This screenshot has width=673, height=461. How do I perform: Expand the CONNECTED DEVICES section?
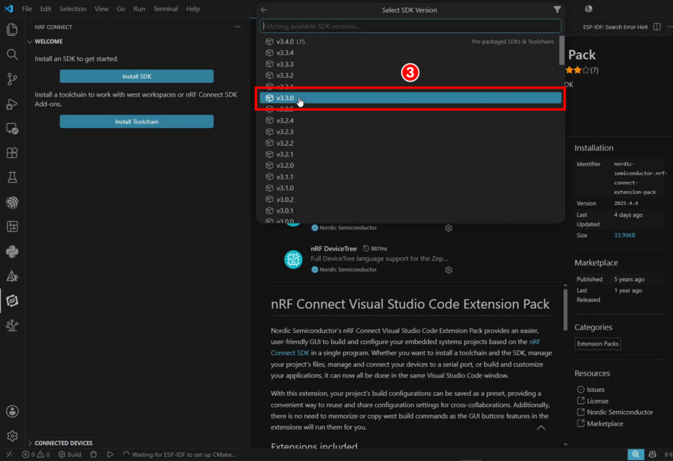click(64, 443)
